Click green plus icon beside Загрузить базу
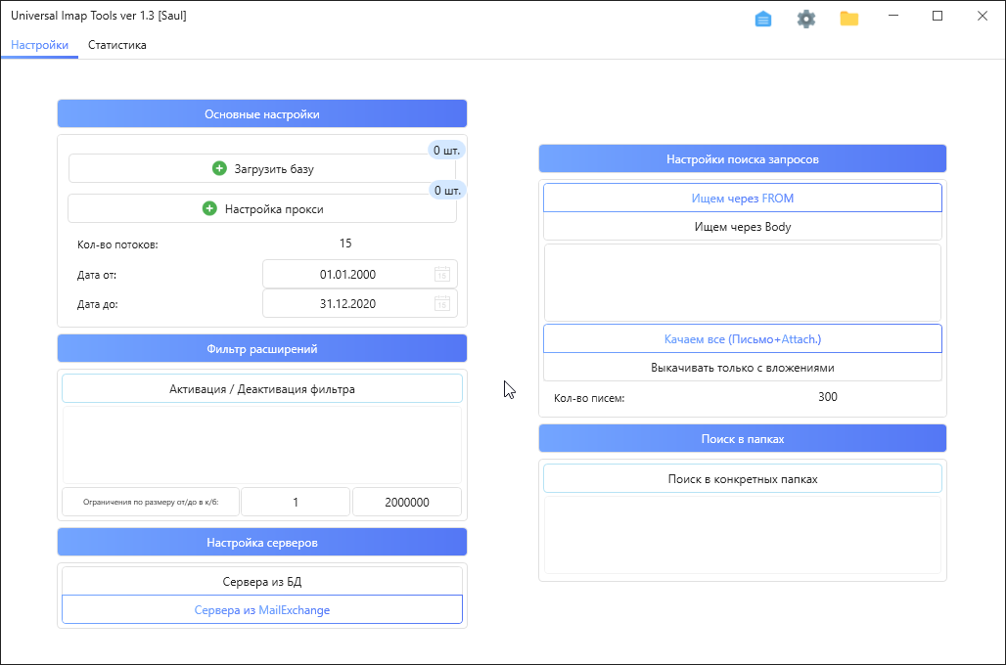This screenshot has width=1006, height=665. point(219,168)
